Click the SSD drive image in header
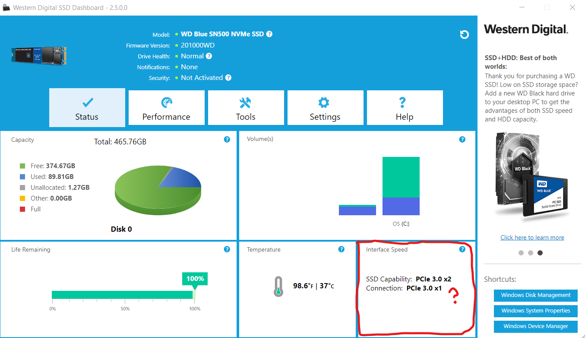 coord(39,56)
